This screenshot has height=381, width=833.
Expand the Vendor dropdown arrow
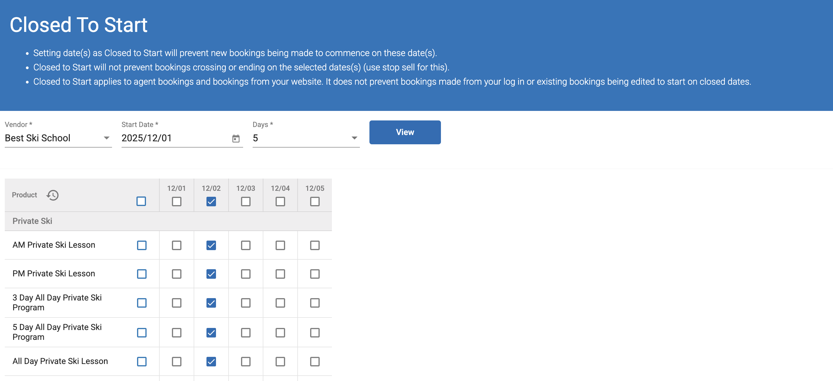point(106,138)
